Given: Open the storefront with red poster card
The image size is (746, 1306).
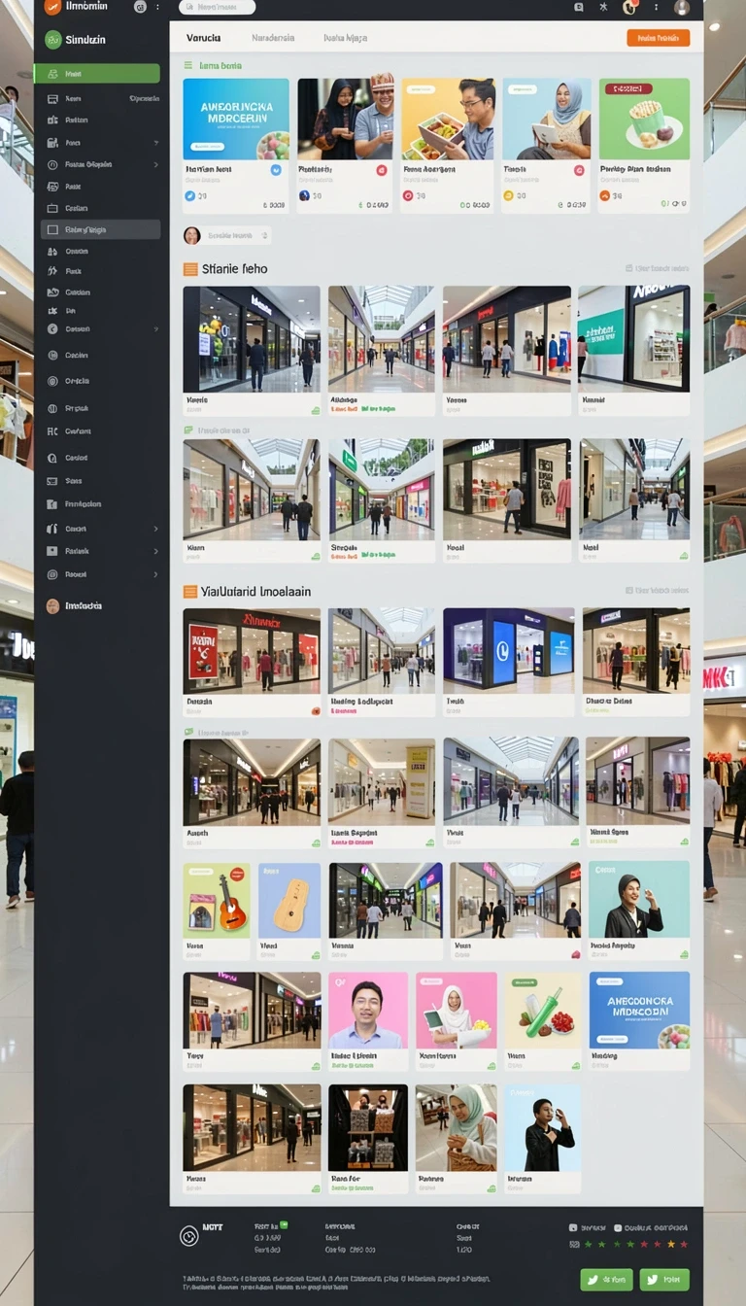Looking at the screenshot, I should [x=252, y=663].
